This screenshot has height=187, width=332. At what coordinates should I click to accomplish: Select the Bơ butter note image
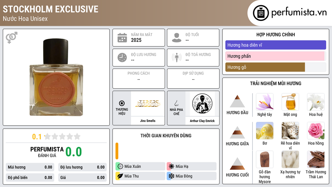pyautogui.click(x=265, y=131)
